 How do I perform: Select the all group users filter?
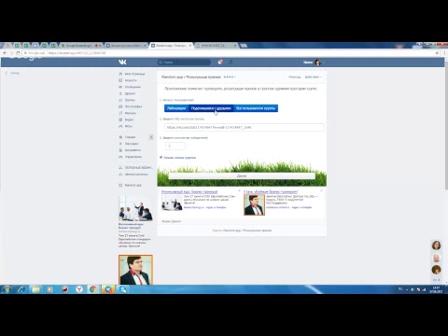(x=256, y=108)
